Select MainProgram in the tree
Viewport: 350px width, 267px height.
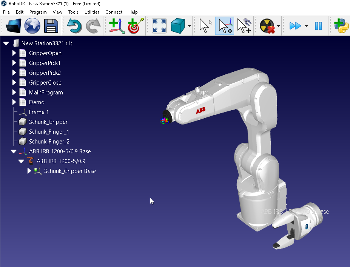[46, 93]
